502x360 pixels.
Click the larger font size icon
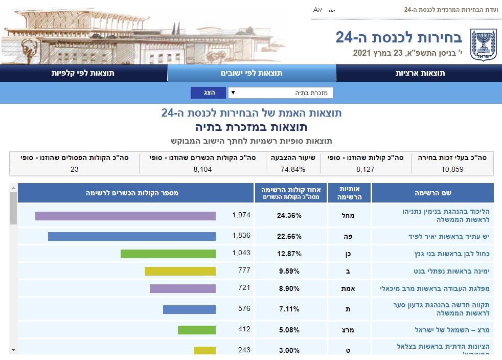pyautogui.click(x=317, y=10)
